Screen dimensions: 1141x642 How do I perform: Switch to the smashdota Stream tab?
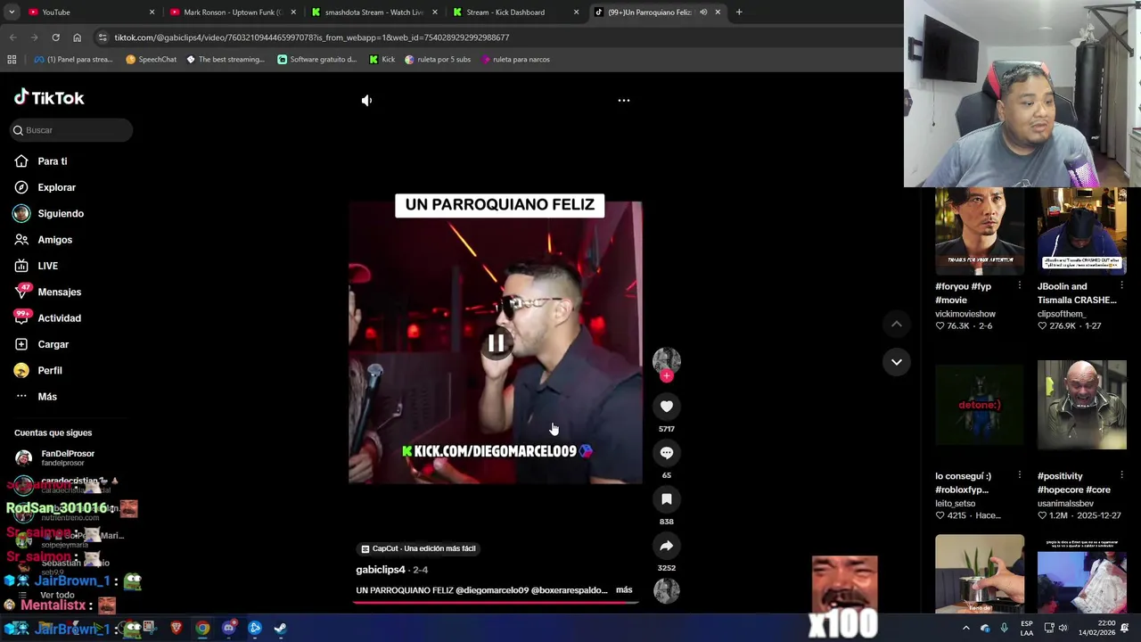374,12
